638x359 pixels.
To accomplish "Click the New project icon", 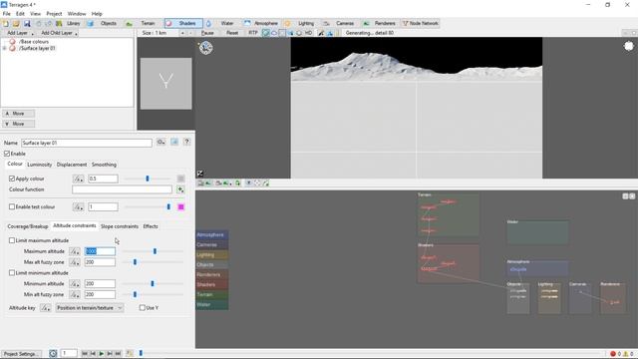I will (6, 24).
